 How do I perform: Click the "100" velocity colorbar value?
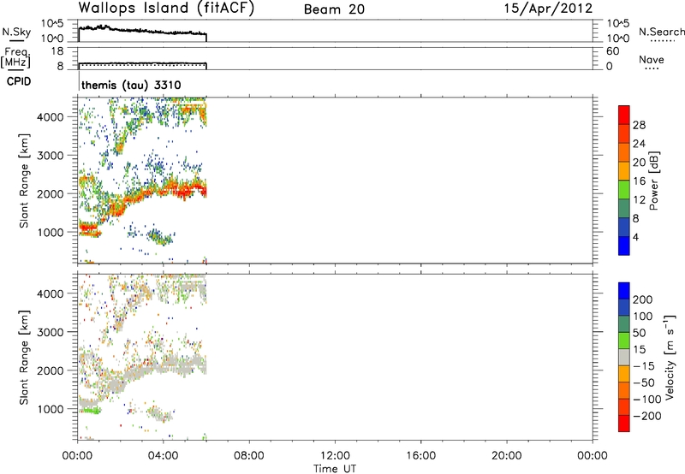point(643,317)
